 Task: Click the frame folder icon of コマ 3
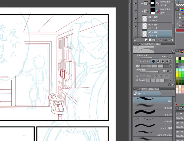pos(146,4)
